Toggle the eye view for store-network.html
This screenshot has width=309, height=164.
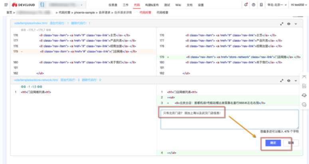(x=289, y=81)
